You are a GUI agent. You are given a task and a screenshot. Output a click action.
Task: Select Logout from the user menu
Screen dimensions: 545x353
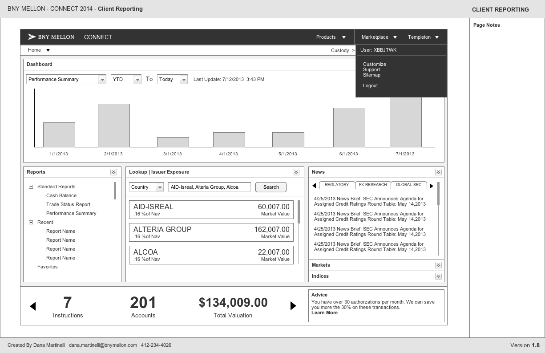click(370, 85)
